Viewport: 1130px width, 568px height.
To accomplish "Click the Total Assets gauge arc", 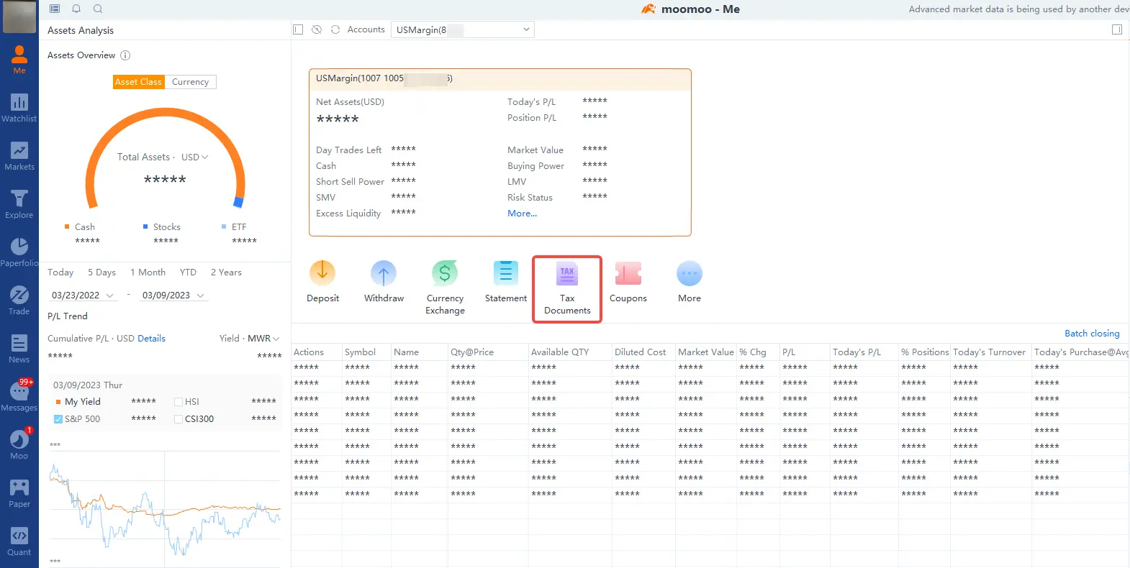I will (x=165, y=113).
